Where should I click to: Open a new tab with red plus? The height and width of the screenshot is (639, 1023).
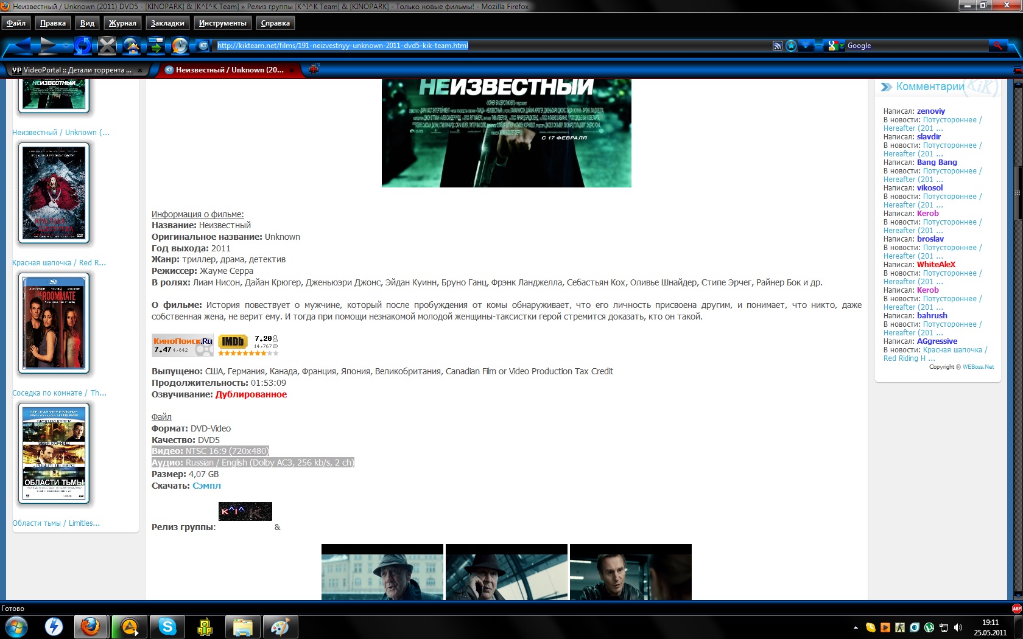click(314, 69)
